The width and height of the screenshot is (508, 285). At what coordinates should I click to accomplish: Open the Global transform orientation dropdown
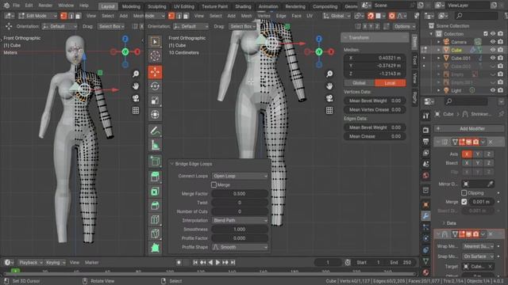click(x=337, y=16)
